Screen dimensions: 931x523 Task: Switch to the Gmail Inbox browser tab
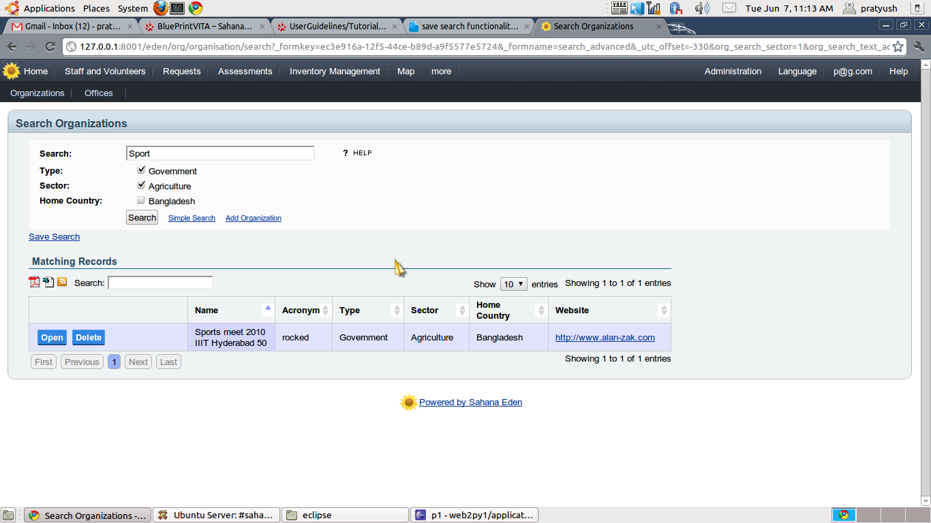[68, 27]
